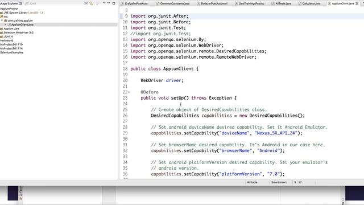Toggle fold marker at line 22

point(129,92)
